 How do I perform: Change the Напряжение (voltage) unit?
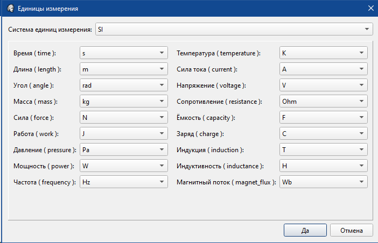(x=324, y=85)
